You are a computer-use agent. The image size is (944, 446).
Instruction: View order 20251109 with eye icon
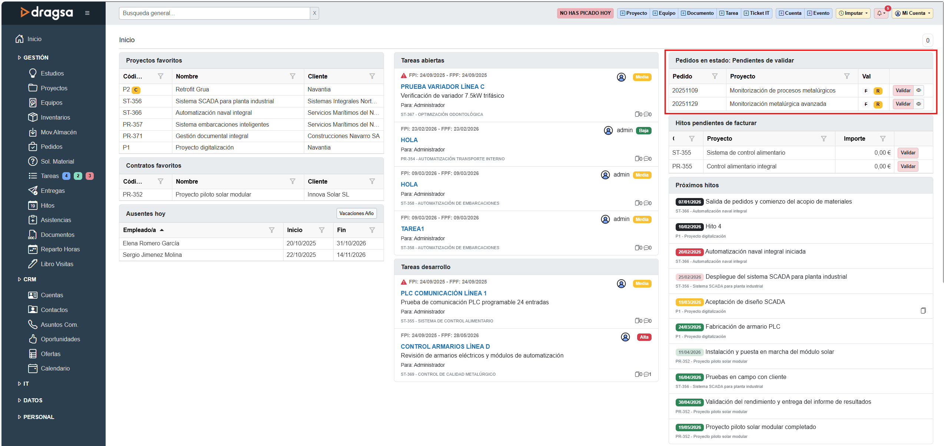[x=919, y=90]
